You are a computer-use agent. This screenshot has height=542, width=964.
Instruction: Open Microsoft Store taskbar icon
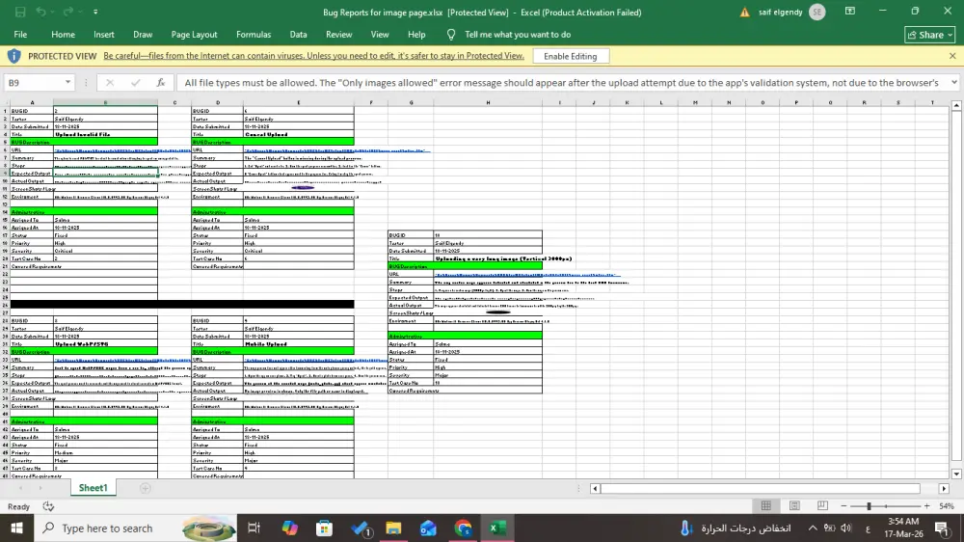point(325,528)
